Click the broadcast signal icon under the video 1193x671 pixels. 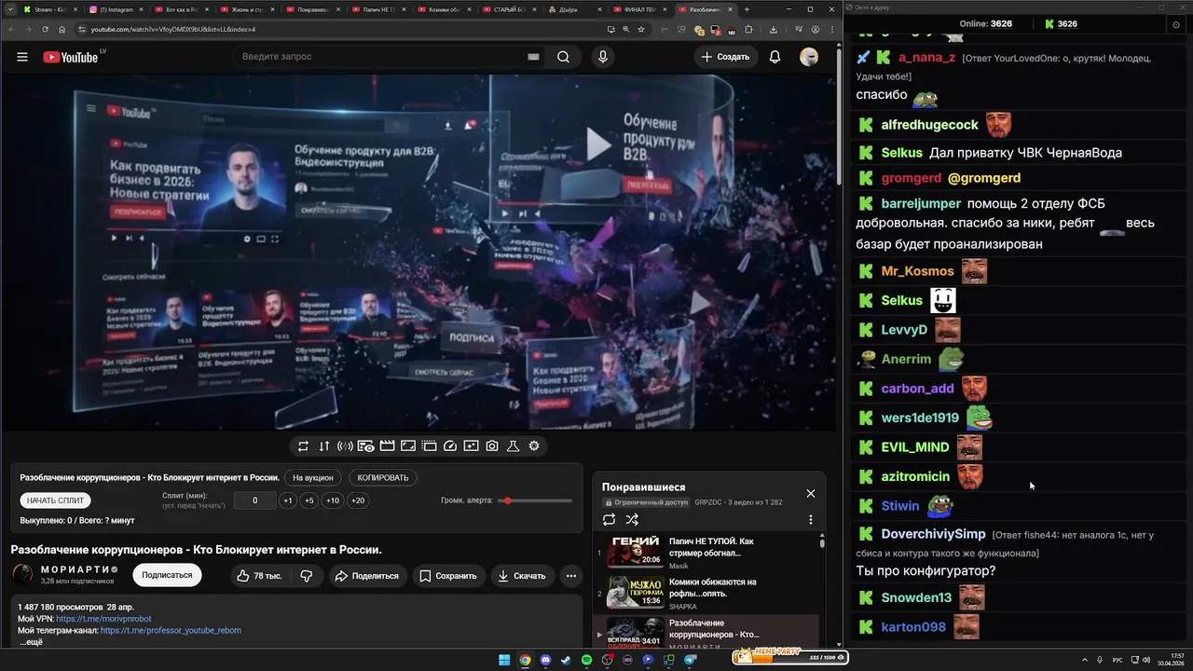pyautogui.click(x=345, y=445)
